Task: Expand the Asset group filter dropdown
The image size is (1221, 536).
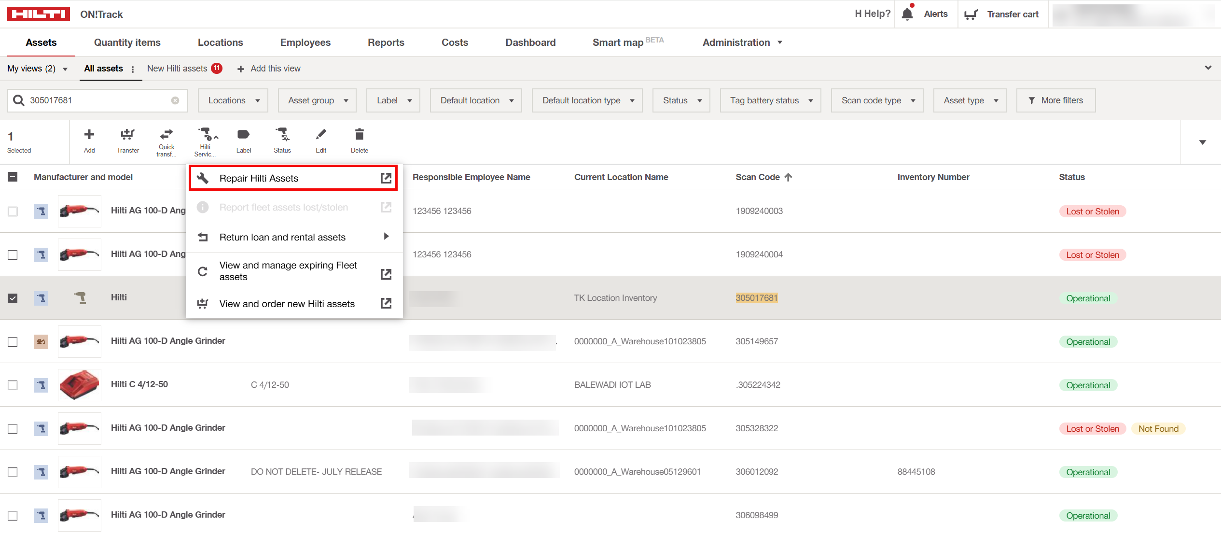Action: 317,100
